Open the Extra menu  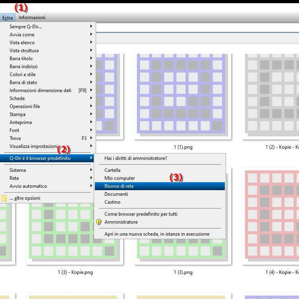point(8,18)
